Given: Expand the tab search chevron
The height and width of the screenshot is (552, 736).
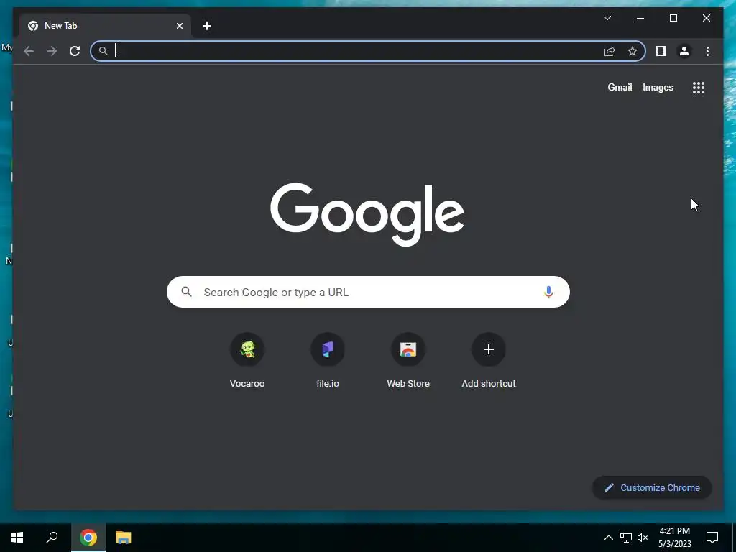Looking at the screenshot, I should [607, 18].
